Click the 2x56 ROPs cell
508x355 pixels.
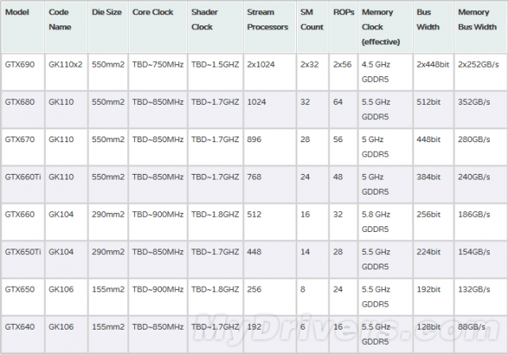[344, 72]
